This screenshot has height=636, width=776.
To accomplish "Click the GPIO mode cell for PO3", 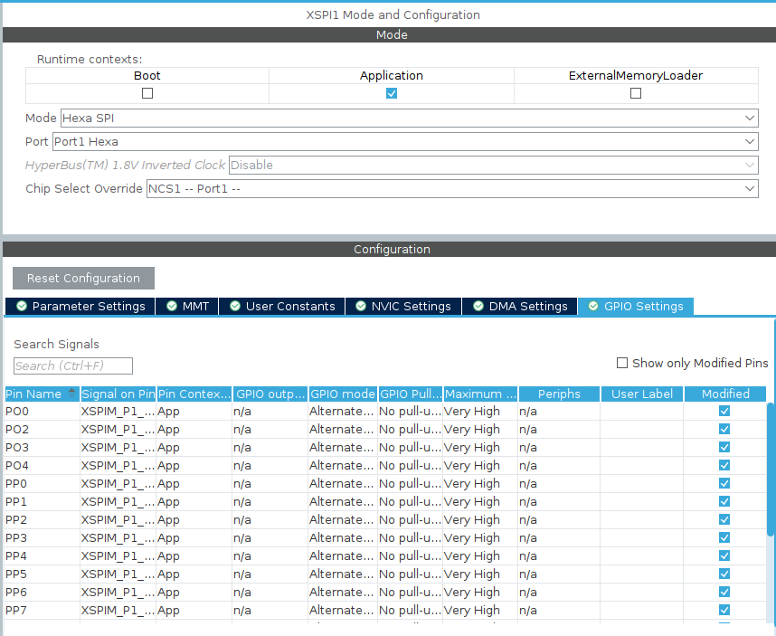I will click(x=343, y=448).
